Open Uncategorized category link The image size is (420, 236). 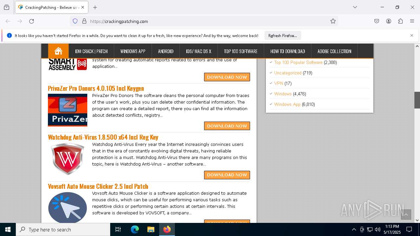pyautogui.click(x=288, y=73)
